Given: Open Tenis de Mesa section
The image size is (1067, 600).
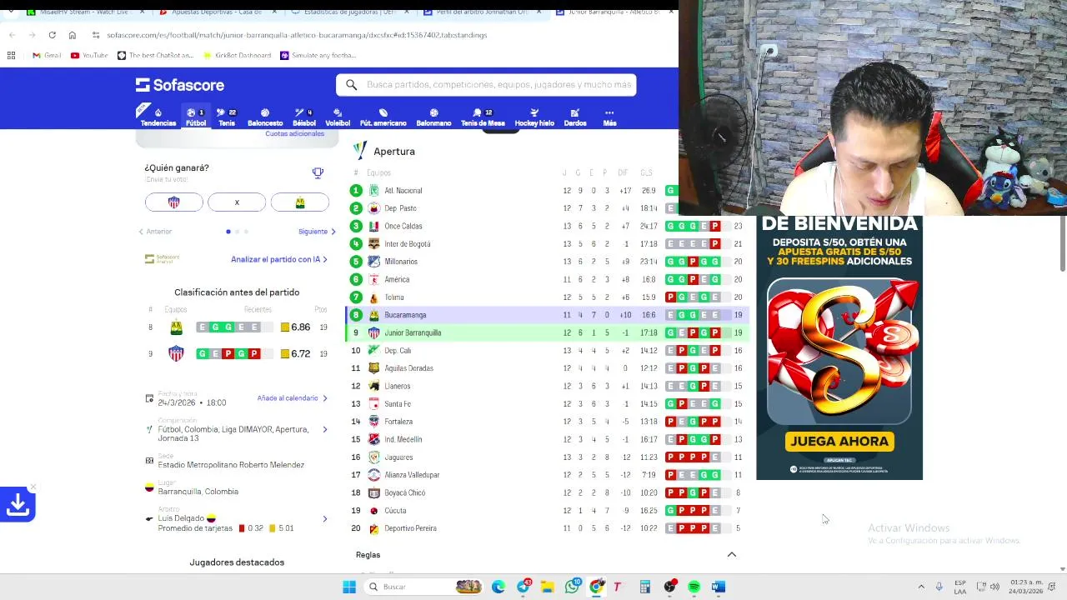Looking at the screenshot, I should coord(483,117).
